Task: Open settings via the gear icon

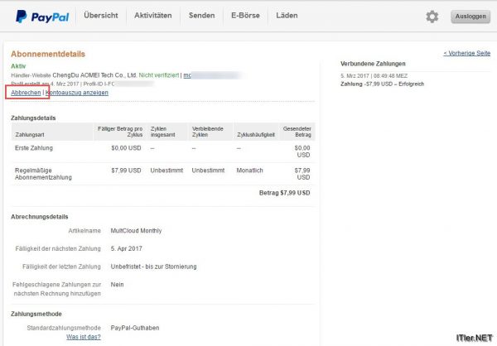Action: (432, 17)
